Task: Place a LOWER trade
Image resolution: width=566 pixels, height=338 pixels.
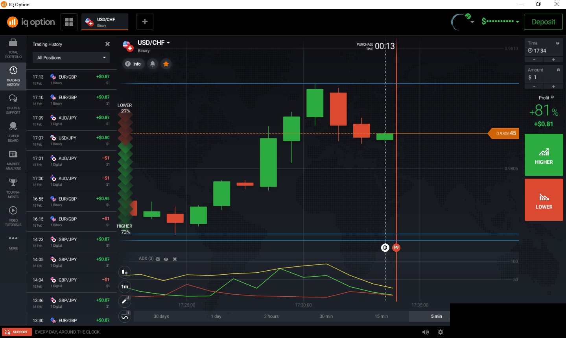Action: (x=544, y=199)
